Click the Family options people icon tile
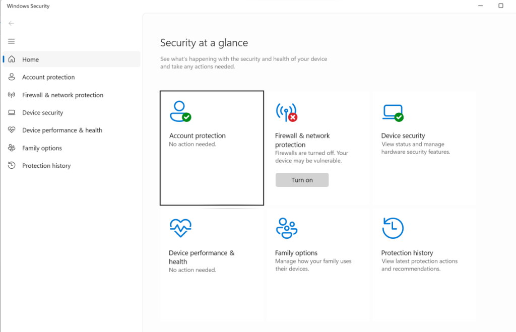 286,228
